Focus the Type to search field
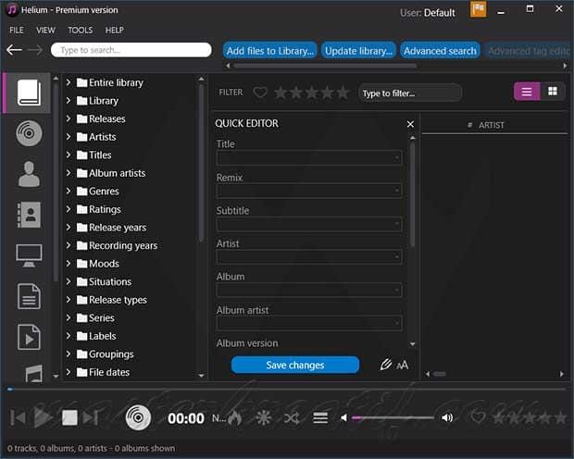The height and width of the screenshot is (459, 574). [x=131, y=50]
